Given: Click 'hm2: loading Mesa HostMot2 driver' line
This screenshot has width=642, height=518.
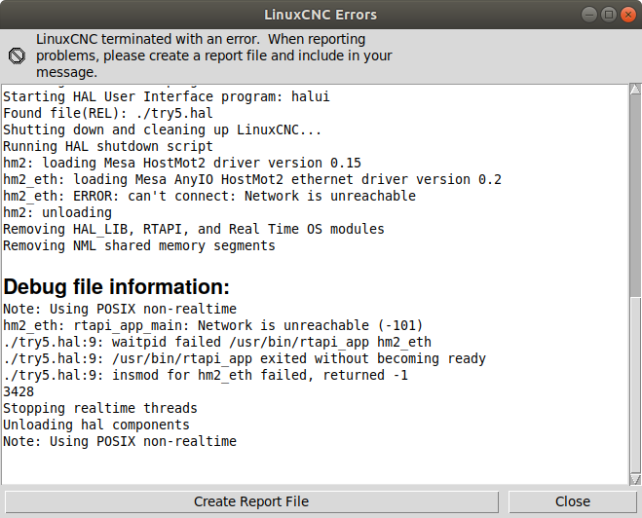Looking at the screenshot, I should coord(182,163).
